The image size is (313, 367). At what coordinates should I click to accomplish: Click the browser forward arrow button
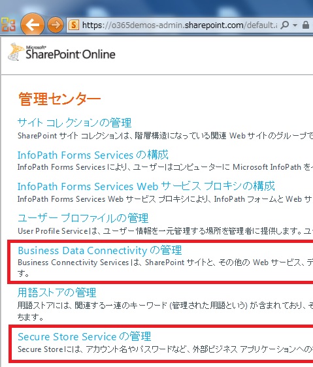coord(56,25)
